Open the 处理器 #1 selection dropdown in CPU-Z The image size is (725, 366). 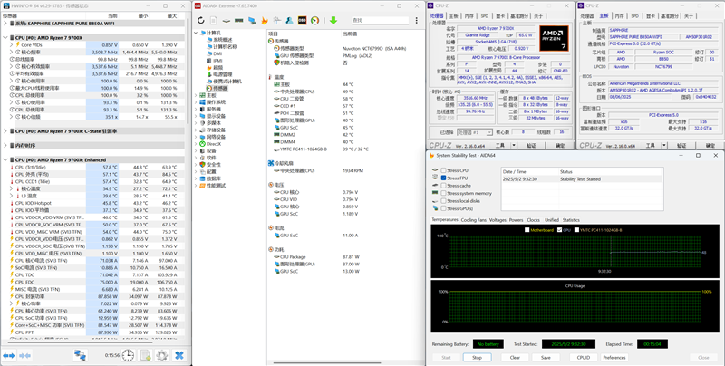point(475,132)
